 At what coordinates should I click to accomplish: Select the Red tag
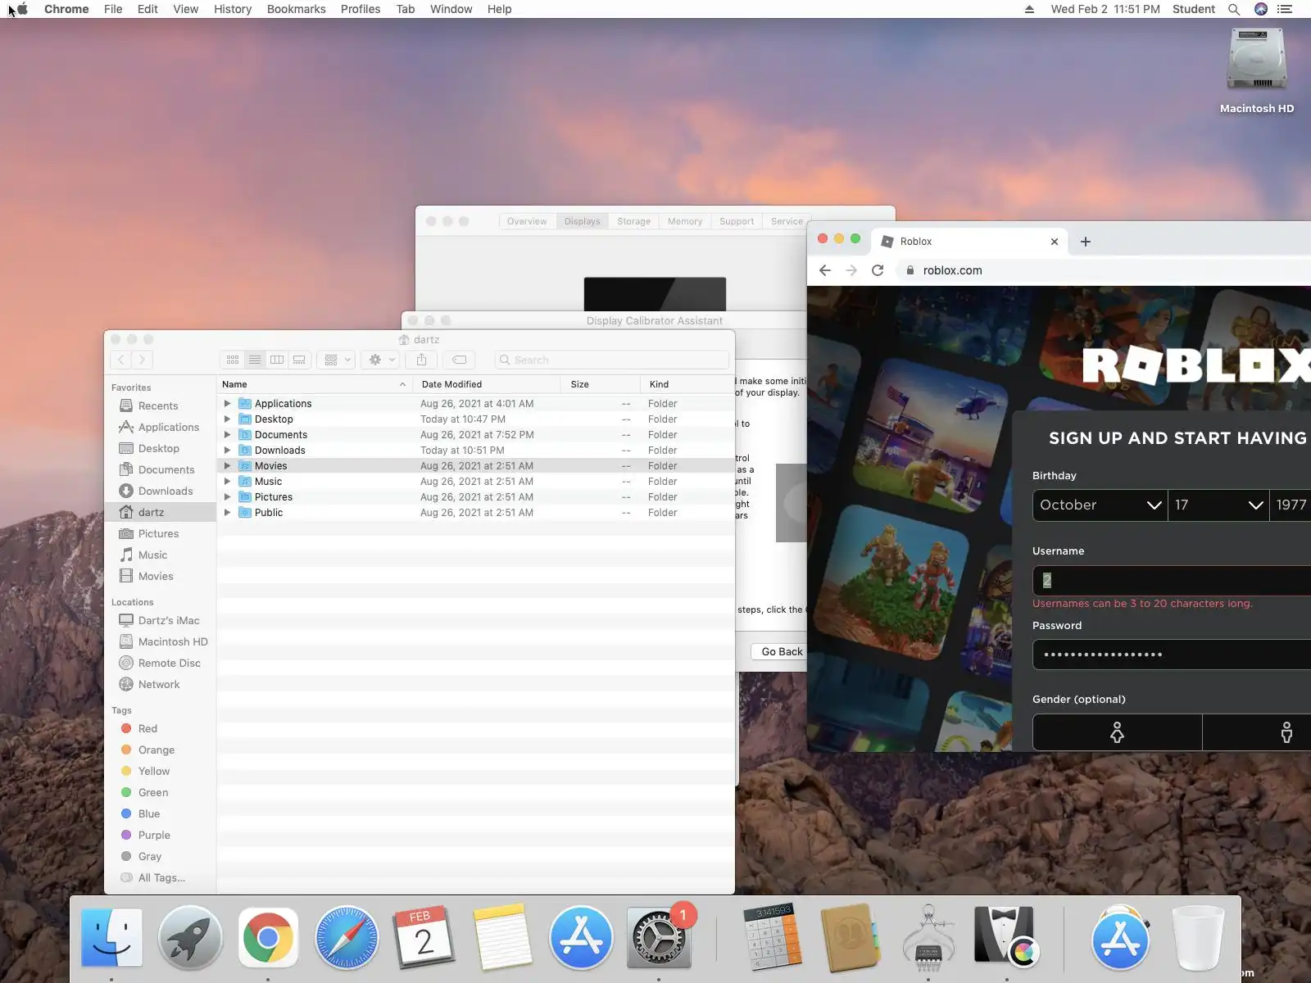coord(147,728)
